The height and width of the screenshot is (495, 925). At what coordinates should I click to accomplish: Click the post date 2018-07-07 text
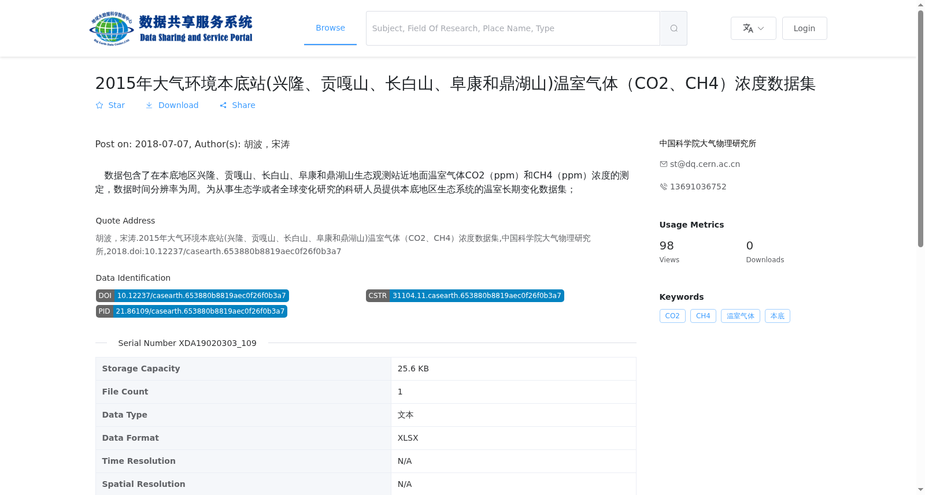tap(162, 144)
